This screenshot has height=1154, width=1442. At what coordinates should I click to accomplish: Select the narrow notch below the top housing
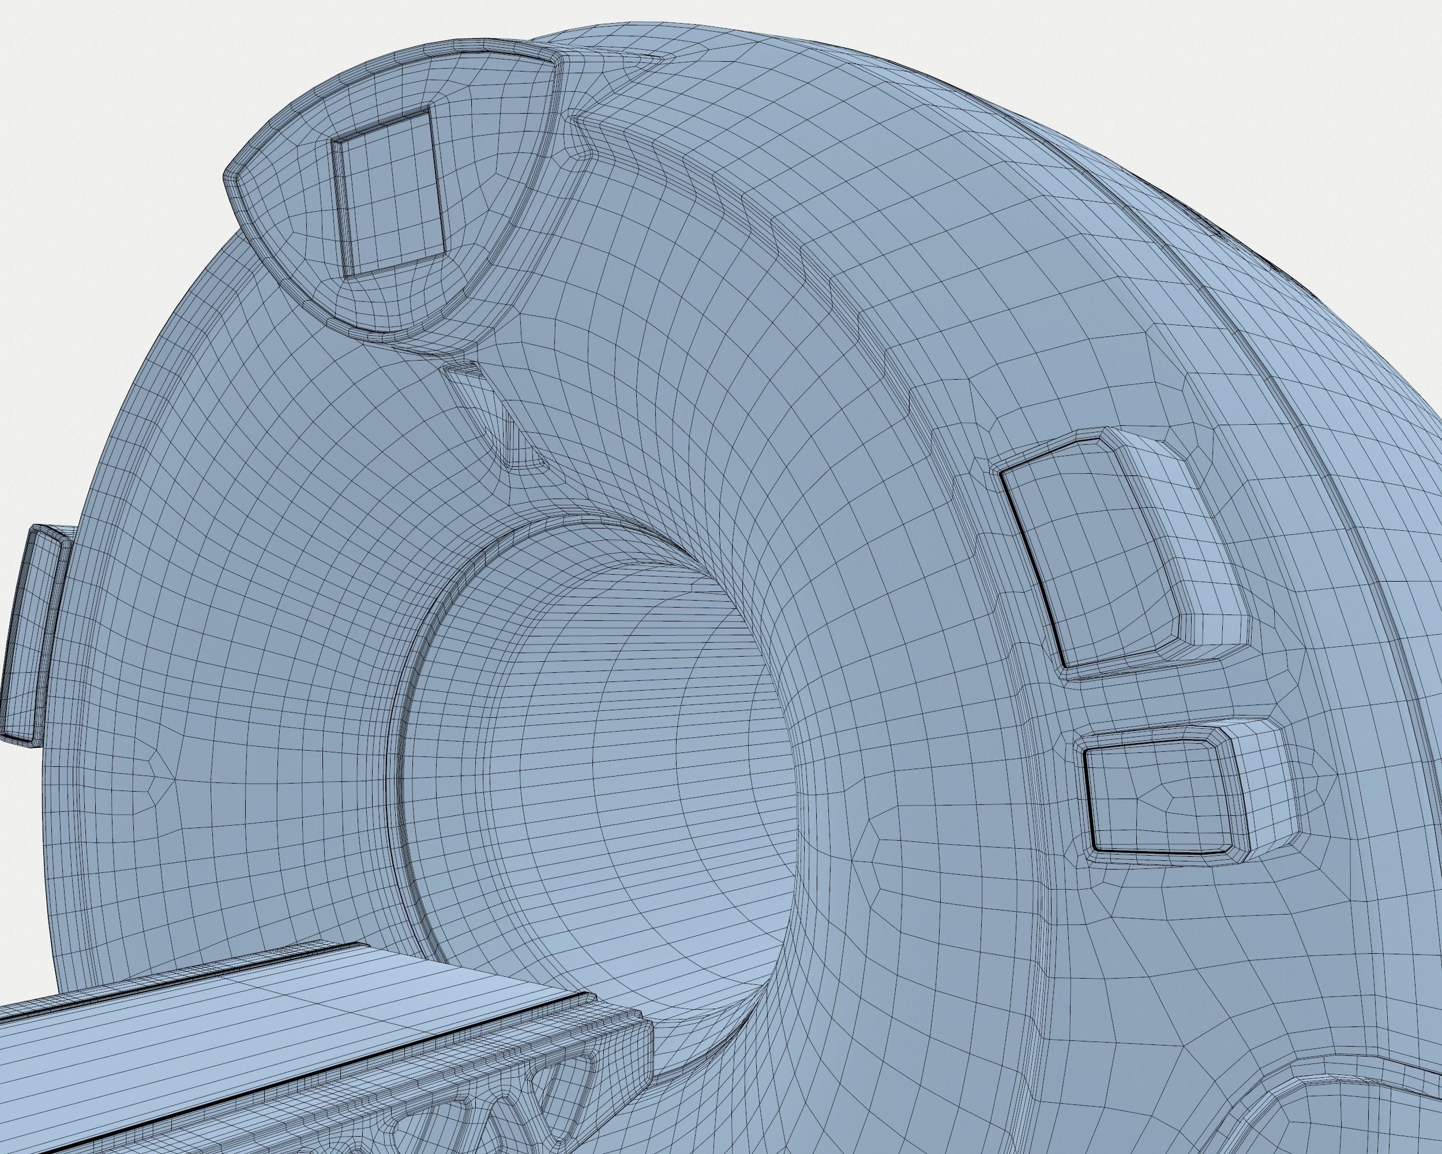point(495,415)
